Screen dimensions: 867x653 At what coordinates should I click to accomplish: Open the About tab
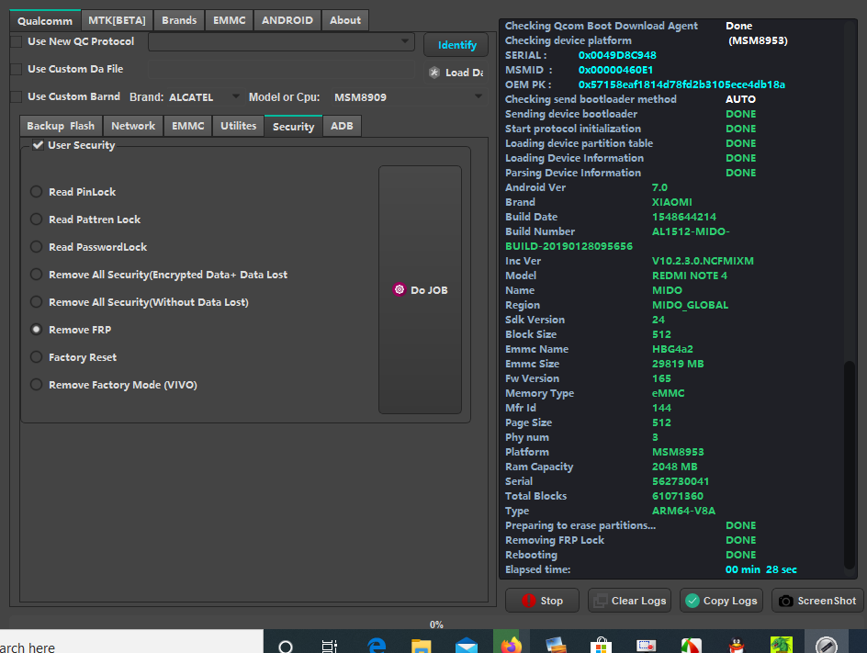[345, 20]
